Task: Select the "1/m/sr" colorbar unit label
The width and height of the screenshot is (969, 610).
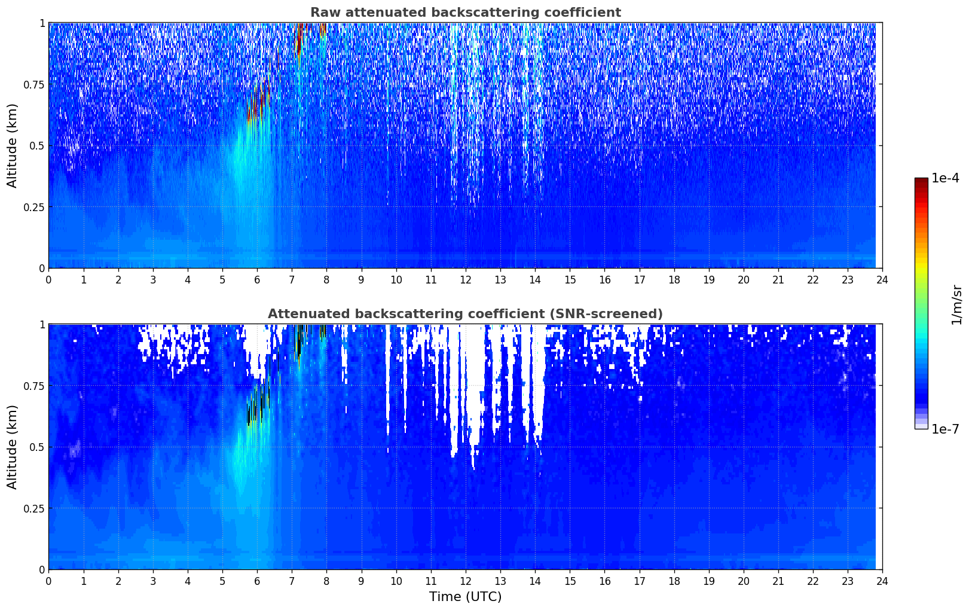Action: pyautogui.click(x=956, y=304)
